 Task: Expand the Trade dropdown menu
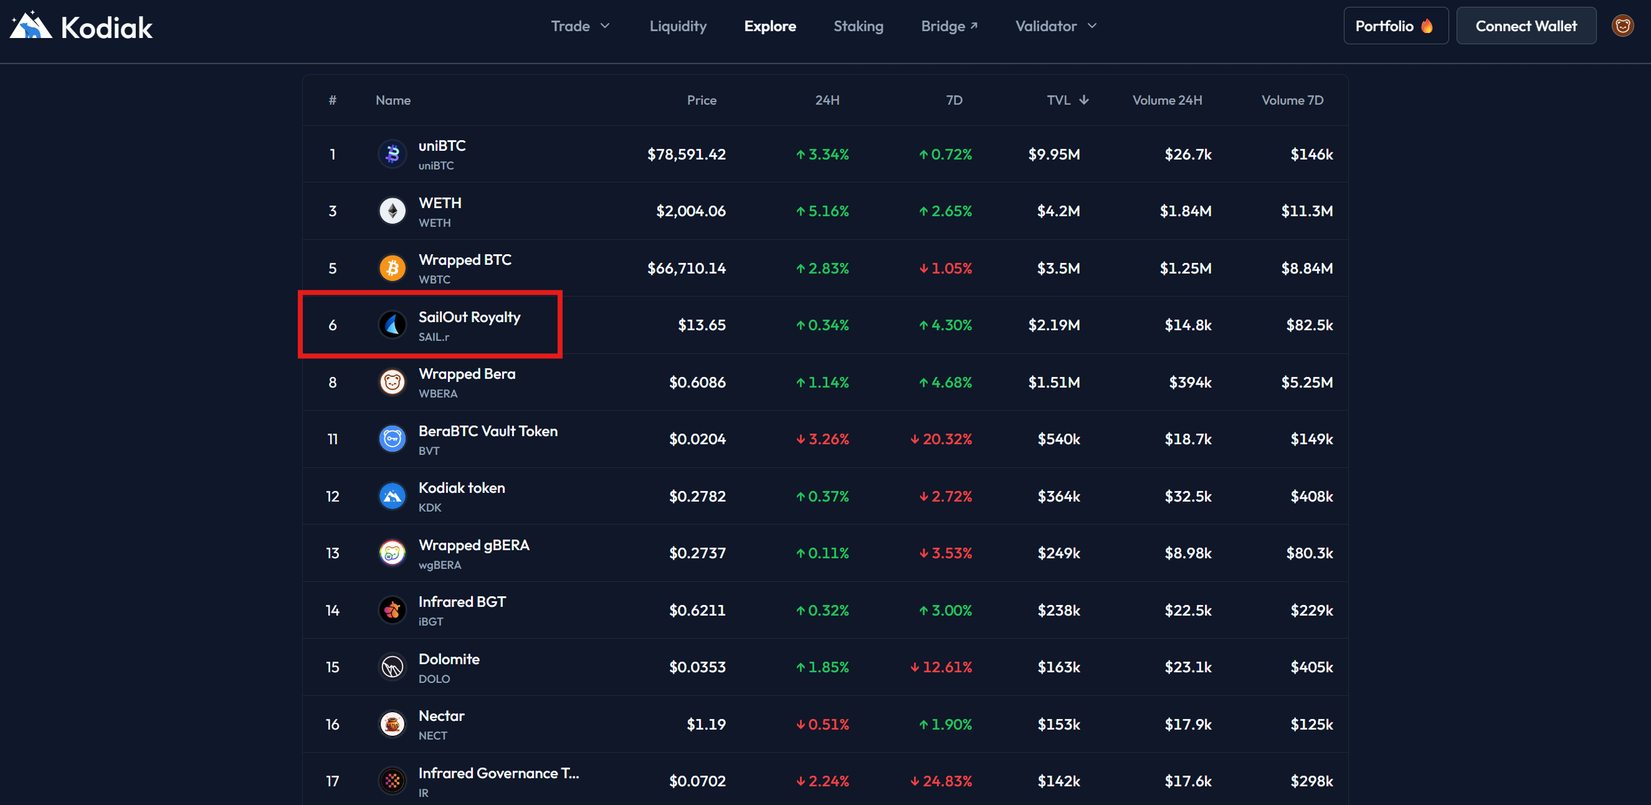(x=580, y=26)
